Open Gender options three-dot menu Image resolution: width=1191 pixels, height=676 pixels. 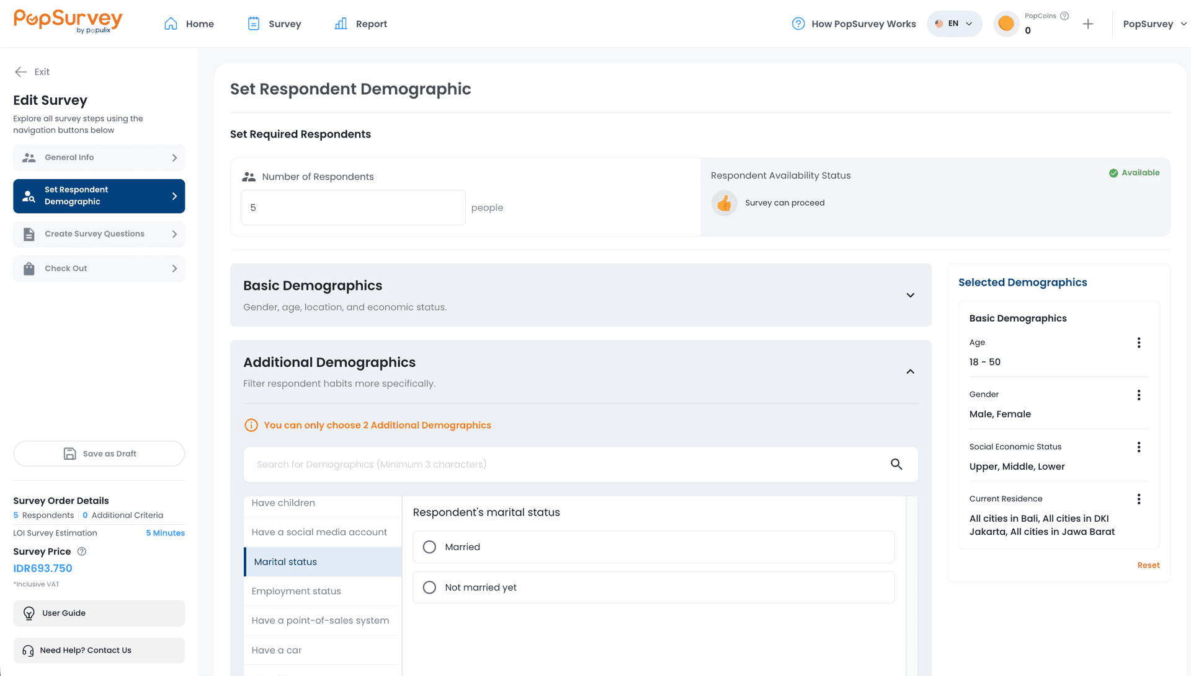[1139, 395]
